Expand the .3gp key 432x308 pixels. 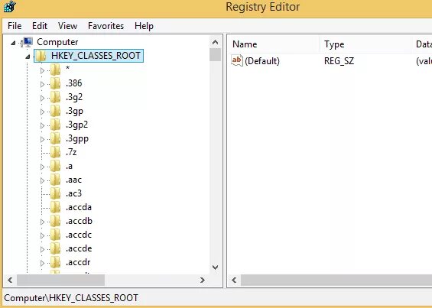(x=42, y=112)
